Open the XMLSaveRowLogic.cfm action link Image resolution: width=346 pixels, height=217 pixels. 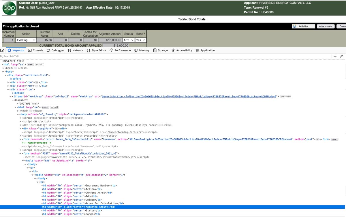click(x=211, y=139)
